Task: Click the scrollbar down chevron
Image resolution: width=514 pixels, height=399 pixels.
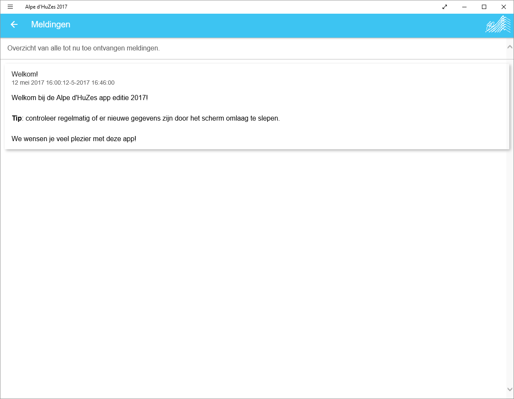Action: point(510,389)
